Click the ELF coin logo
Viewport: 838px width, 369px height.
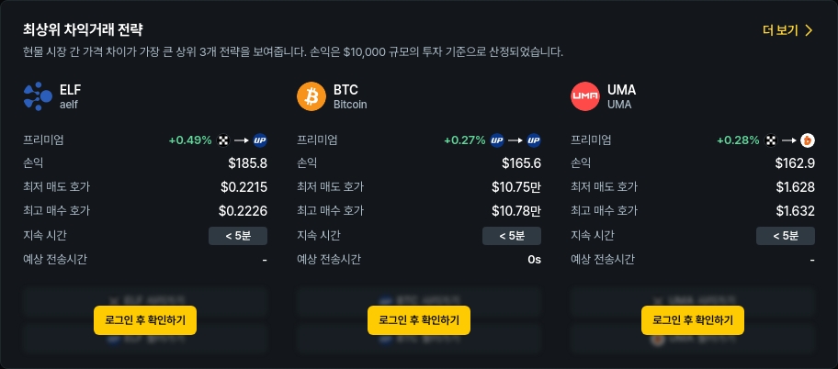[x=39, y=96]
